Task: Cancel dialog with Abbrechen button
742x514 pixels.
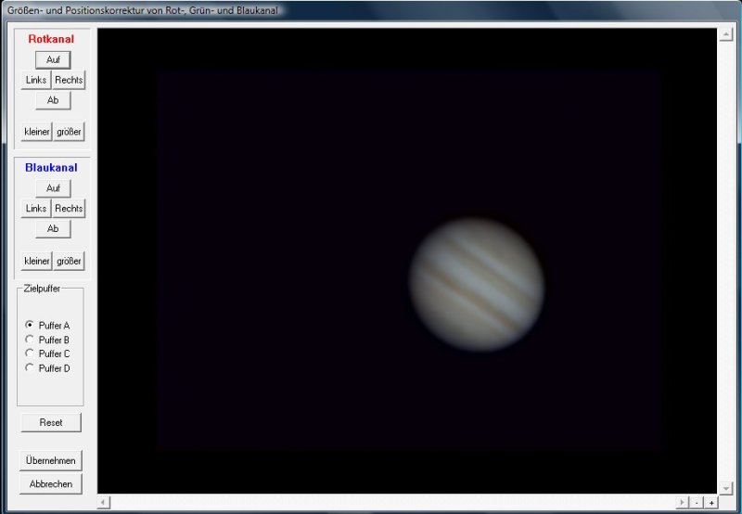Action: [51, 483]
